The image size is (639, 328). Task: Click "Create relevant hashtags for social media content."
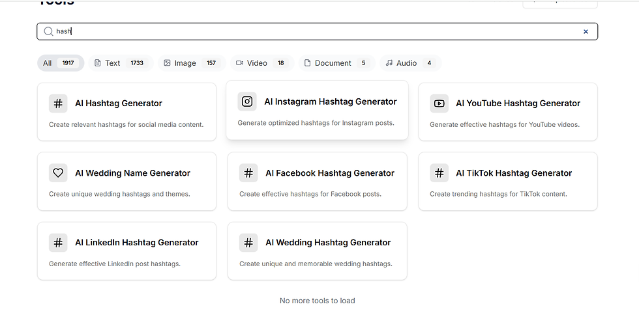[126, 124]
